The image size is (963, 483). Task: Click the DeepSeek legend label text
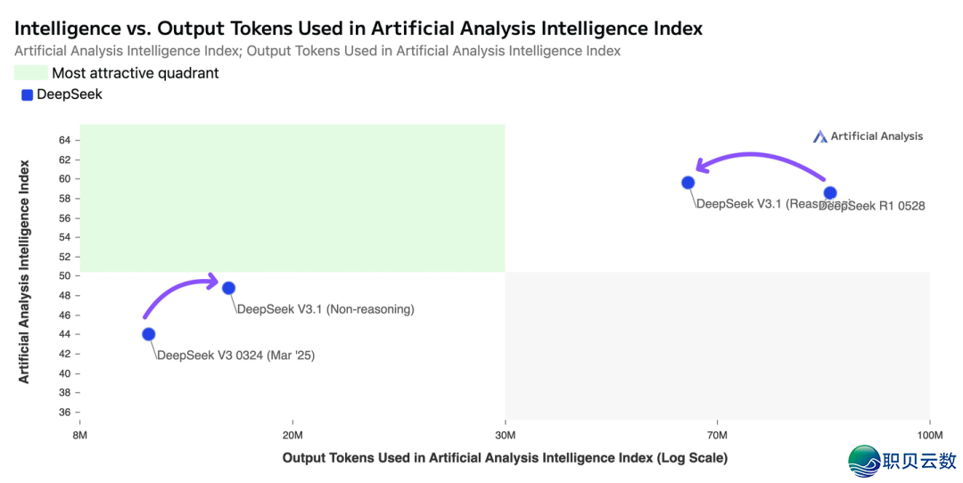(70, 94)
